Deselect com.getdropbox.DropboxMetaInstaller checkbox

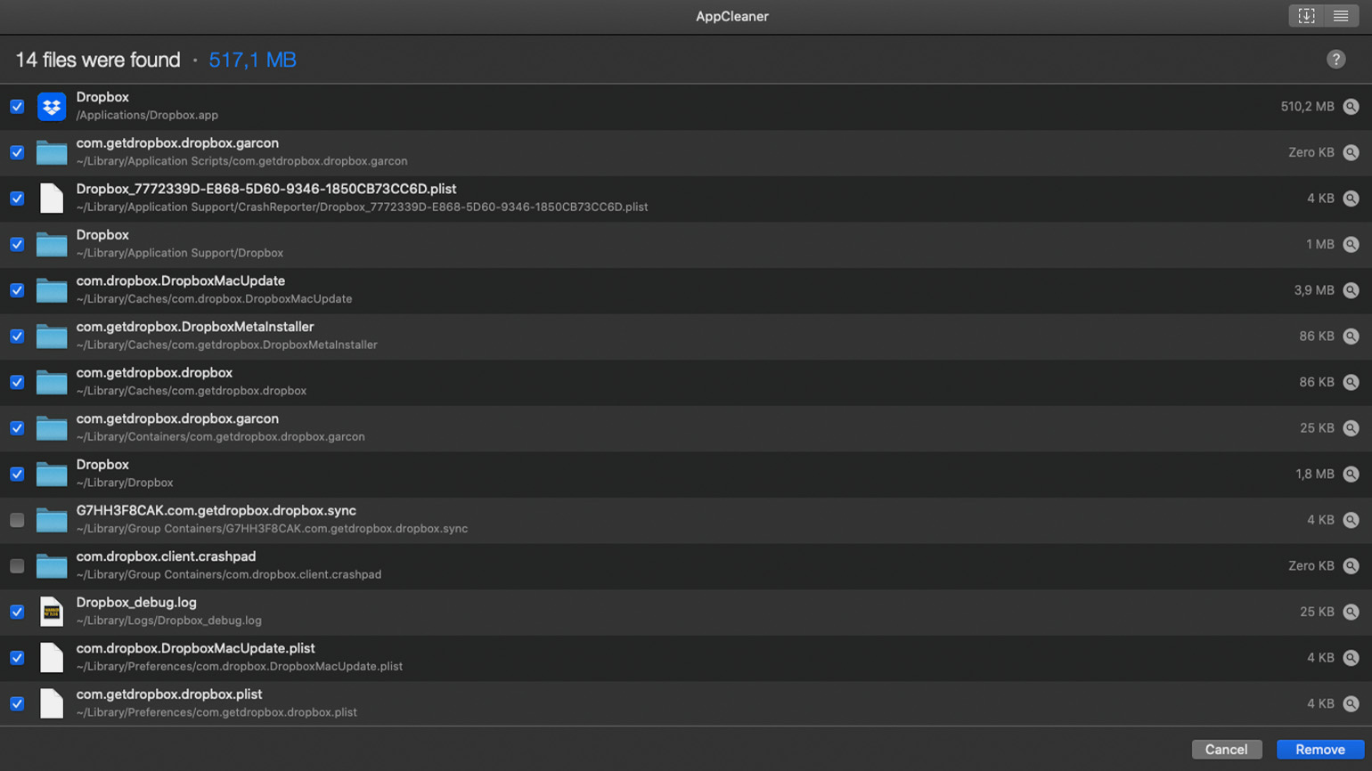click(17, 337)
